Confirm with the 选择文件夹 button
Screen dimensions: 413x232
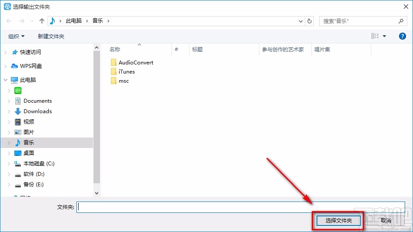338,220
